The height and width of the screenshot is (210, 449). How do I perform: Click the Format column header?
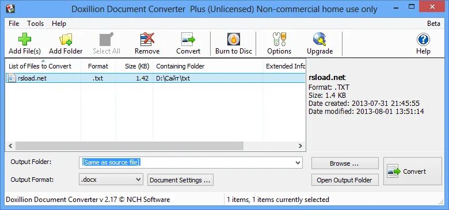pos(98,66)
